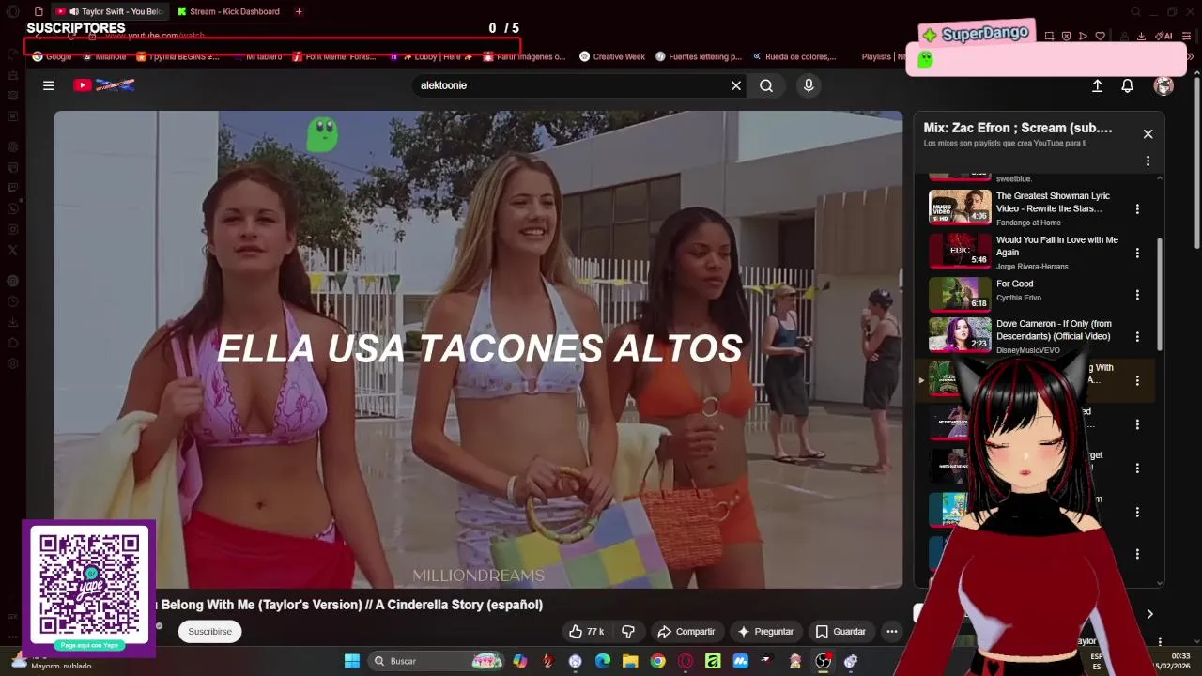1202x676 pixels.
Task: Open the YouTube hamburger guide menu
Action: [49, 85]
